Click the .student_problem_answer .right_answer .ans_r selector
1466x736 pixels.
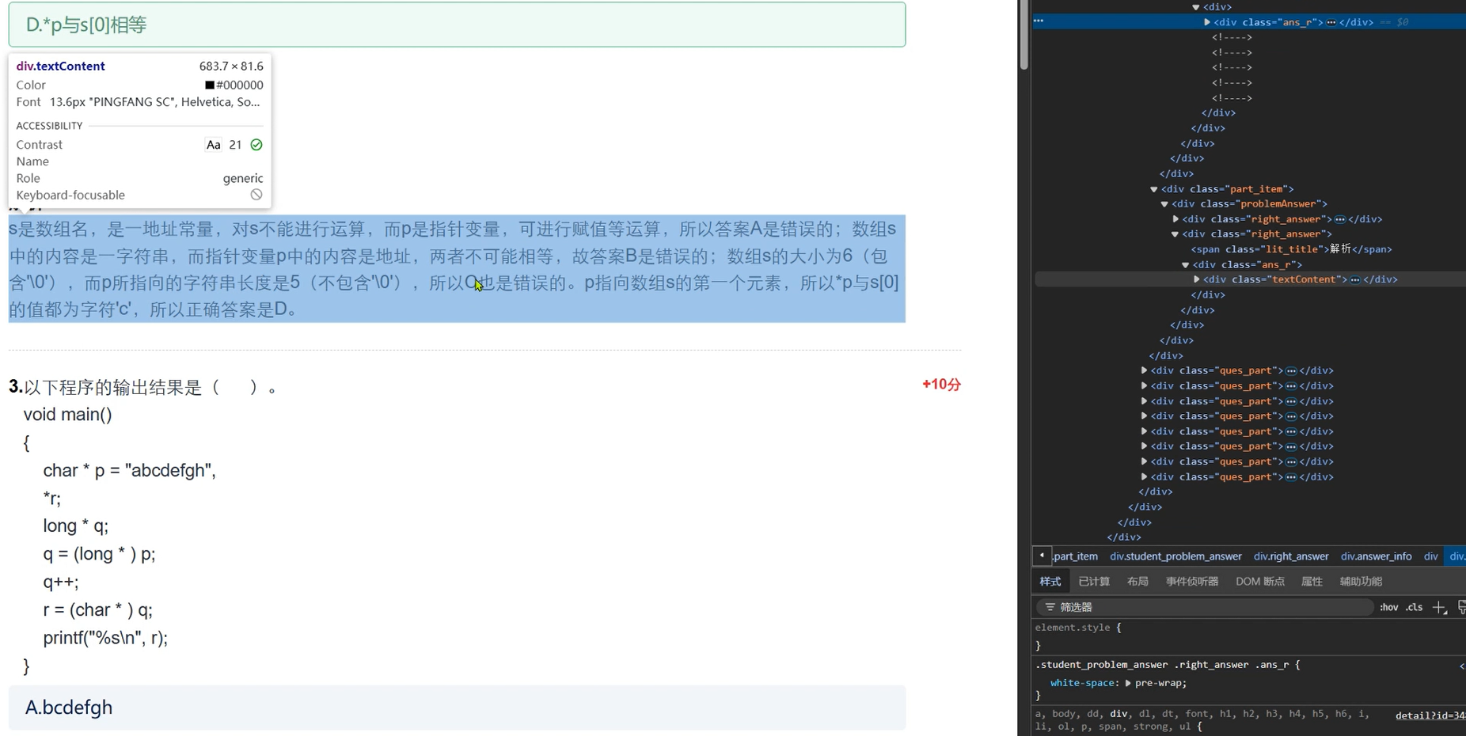point(1161,665)
